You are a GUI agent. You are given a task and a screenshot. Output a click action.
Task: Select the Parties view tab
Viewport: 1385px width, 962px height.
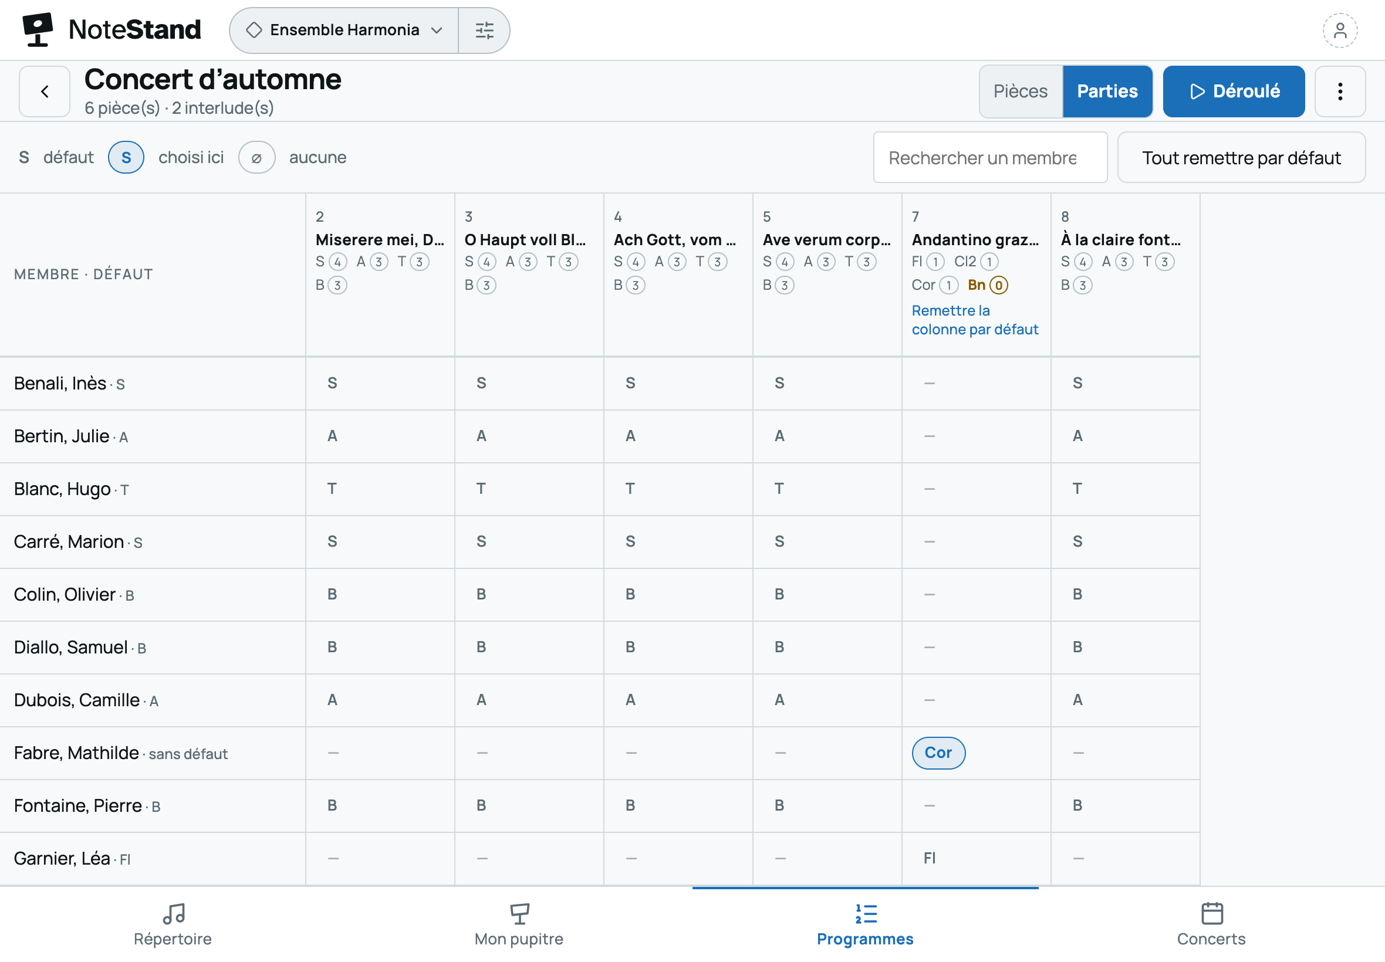click(x=1107, y=92)
